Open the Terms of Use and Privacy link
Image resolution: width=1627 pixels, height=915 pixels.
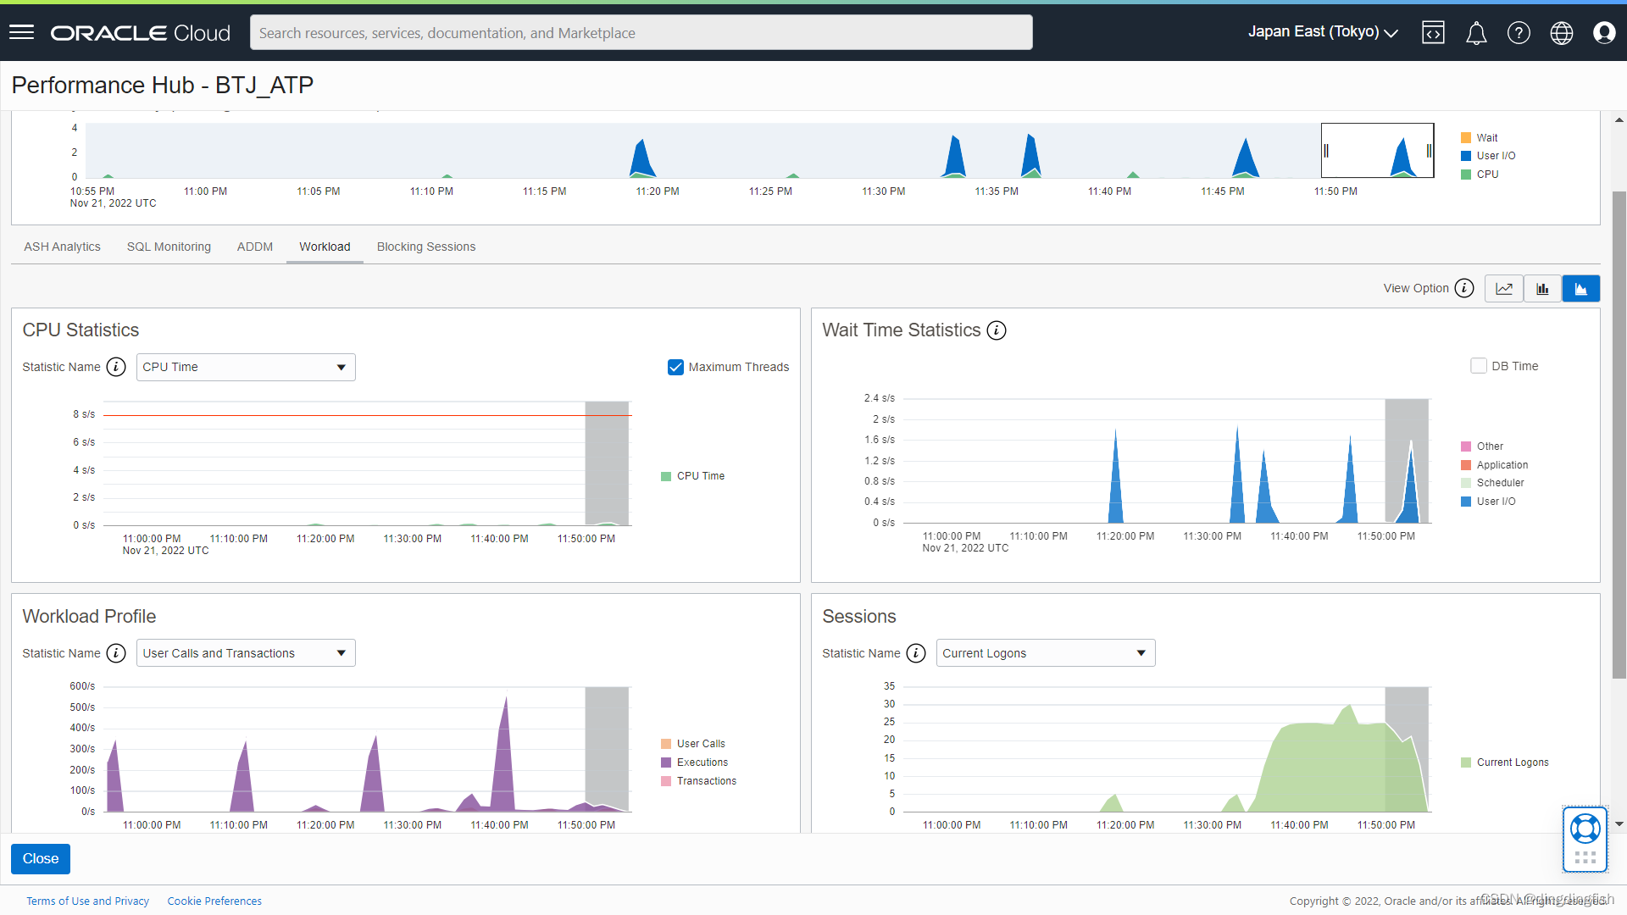click(87, 901)
